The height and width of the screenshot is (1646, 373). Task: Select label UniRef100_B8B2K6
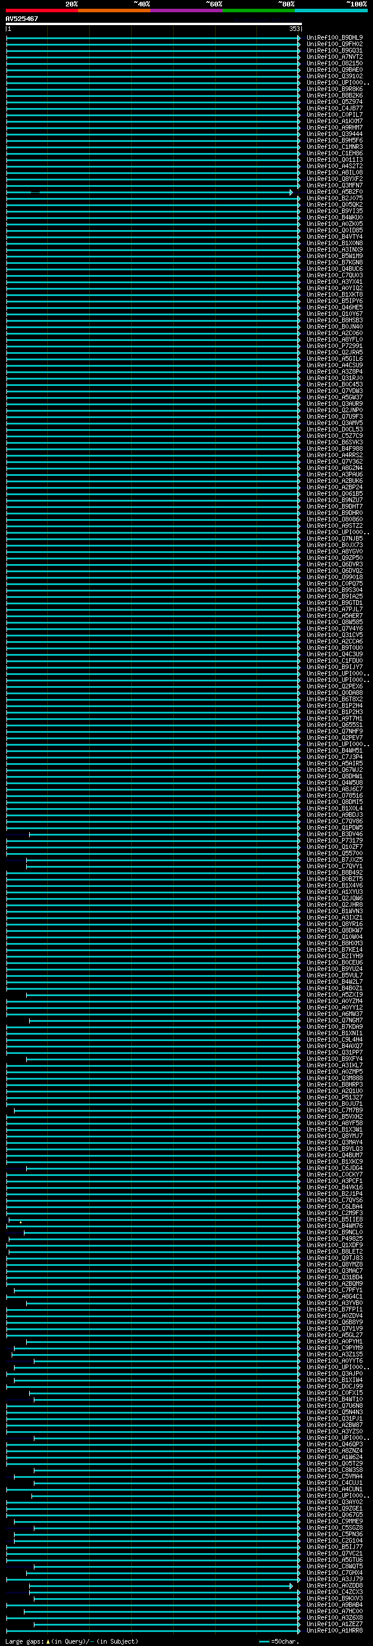335,95
